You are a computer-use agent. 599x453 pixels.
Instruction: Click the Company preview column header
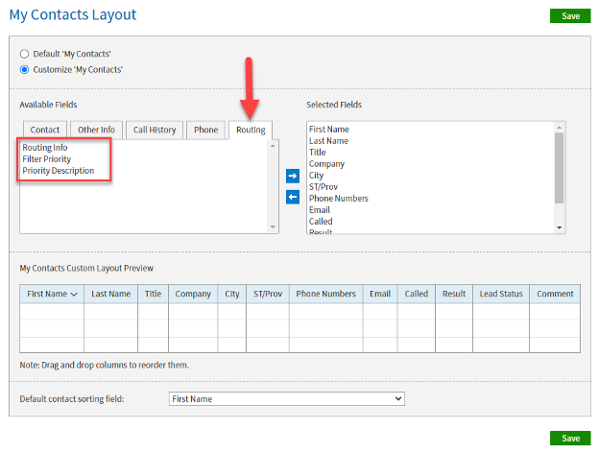[193, 294]
